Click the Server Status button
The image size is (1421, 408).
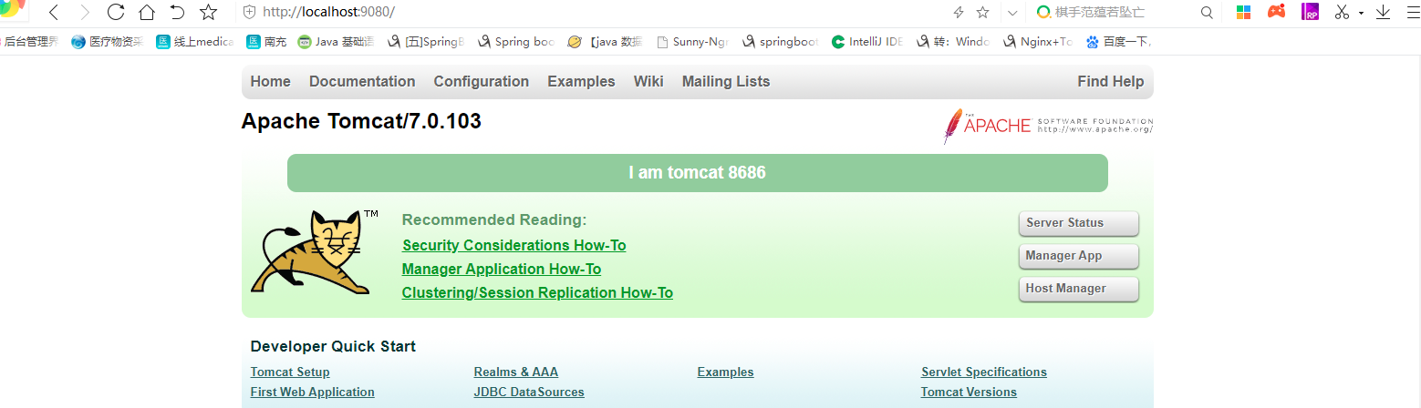[x=1078, y=223]
